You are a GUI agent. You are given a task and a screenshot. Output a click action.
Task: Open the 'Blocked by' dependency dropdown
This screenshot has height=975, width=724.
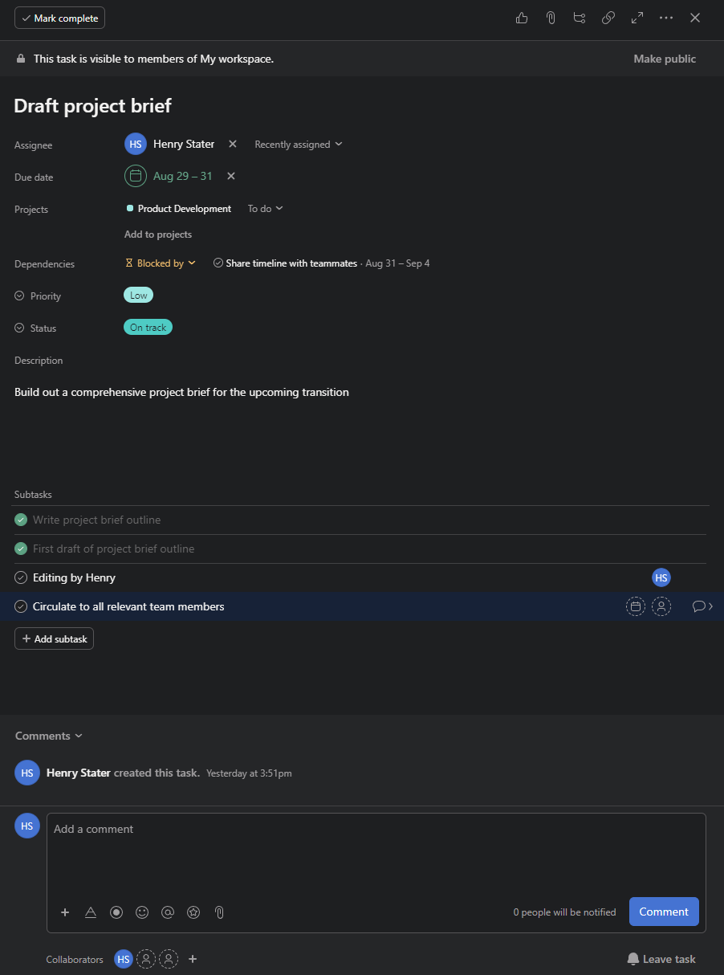[x=161, y=263]
